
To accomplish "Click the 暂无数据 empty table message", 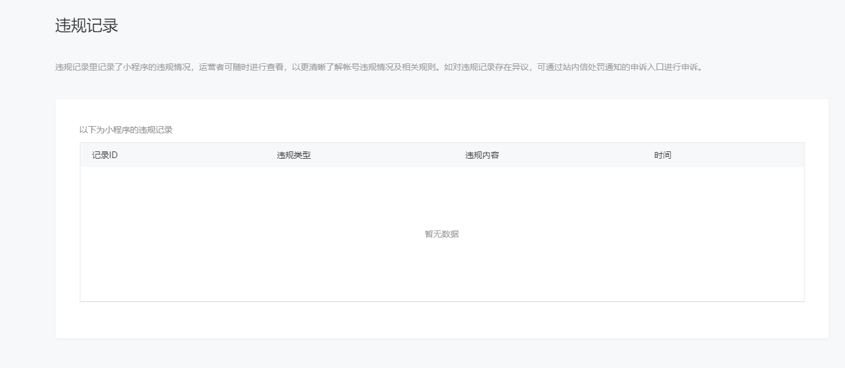I will [442, 234].
